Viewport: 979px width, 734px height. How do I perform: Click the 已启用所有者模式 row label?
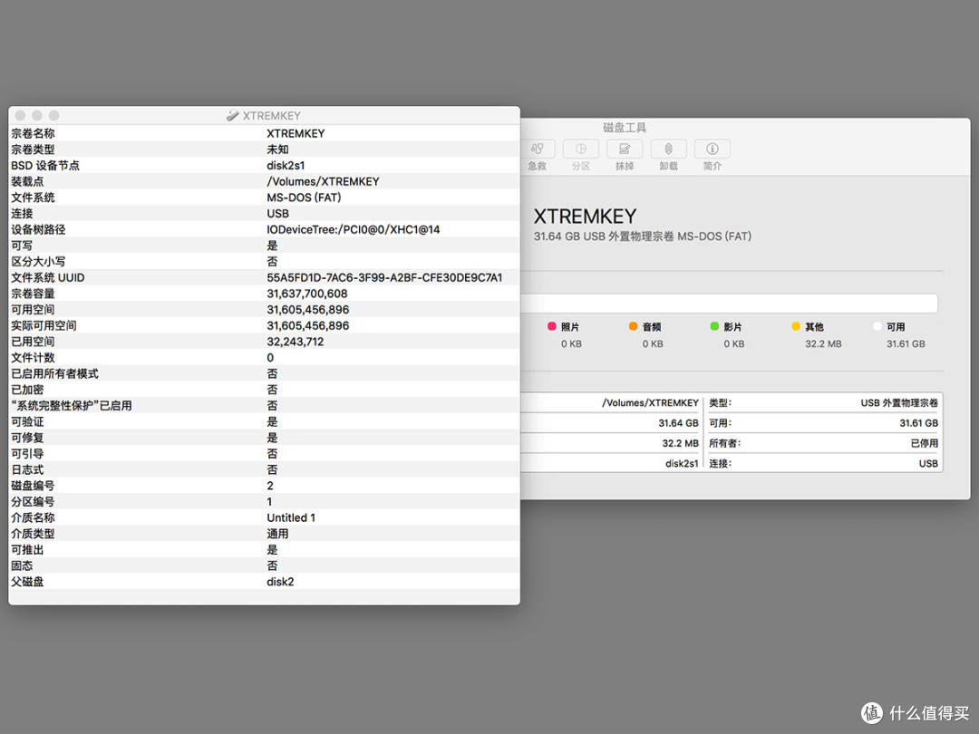54,374
